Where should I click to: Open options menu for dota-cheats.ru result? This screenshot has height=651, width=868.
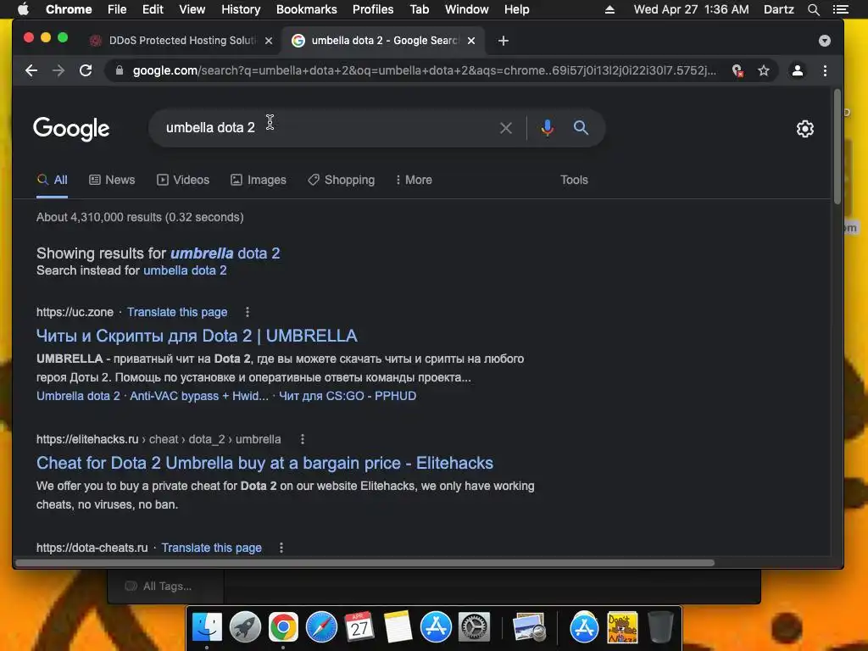[281, 548]
